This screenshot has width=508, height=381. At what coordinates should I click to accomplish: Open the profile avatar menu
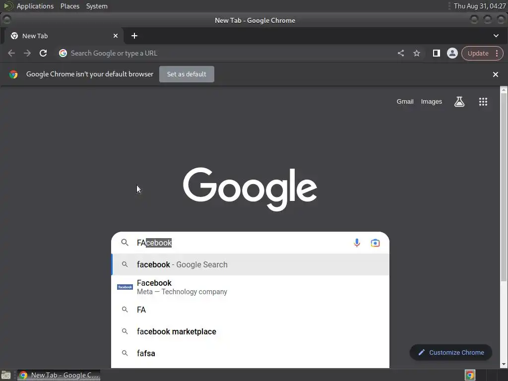tap(452, 53)
